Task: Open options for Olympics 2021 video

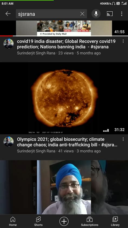Action: click(x=123, y=139)
